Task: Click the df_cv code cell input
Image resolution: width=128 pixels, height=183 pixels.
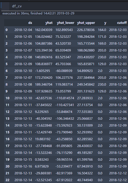Action: click(68, 6)
